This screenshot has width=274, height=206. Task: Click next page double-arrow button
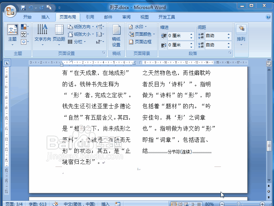269,197
